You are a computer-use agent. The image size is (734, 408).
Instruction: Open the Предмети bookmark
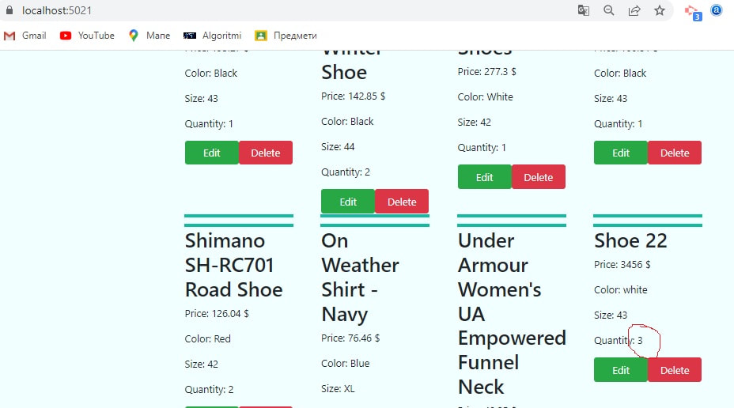[286, 36]
